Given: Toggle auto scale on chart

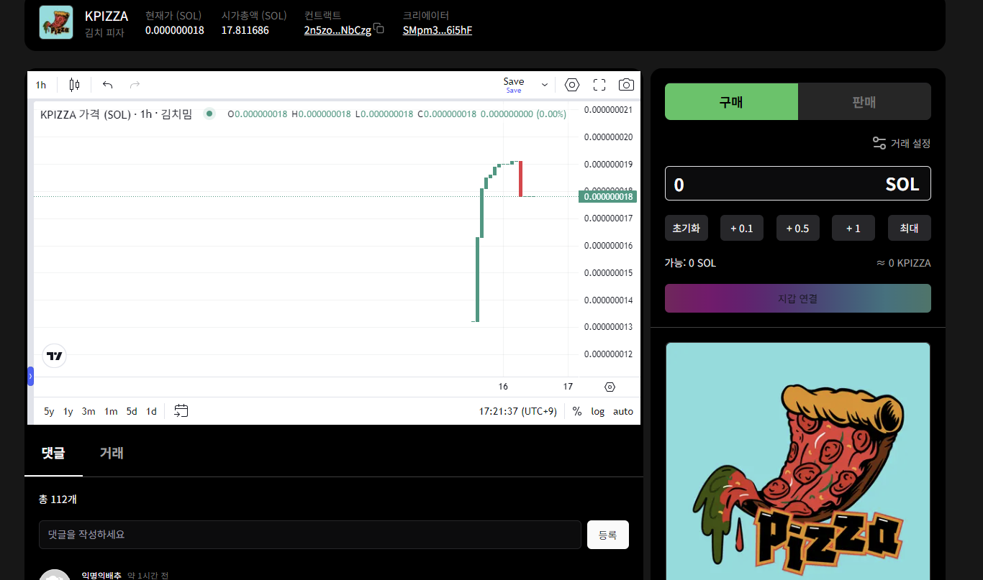Looking at the screenshot, I should (623, 411).
